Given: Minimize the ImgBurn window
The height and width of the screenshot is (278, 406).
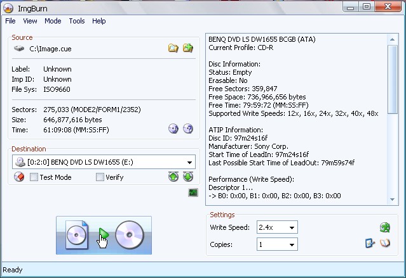Looking at the screenshot, I should (x=350, y=7).
